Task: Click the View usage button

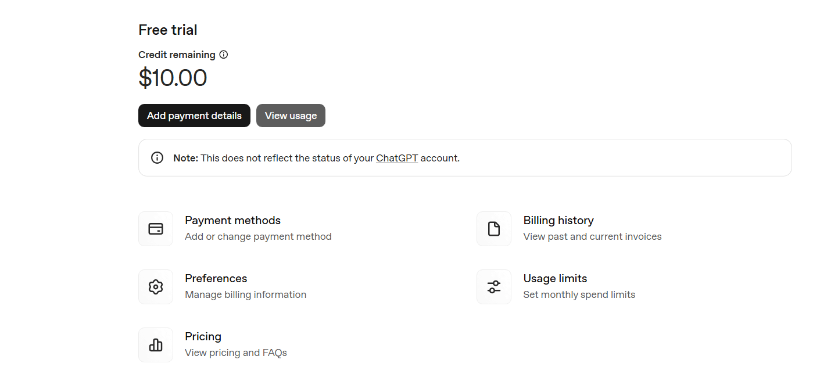Action: point(291,116)
